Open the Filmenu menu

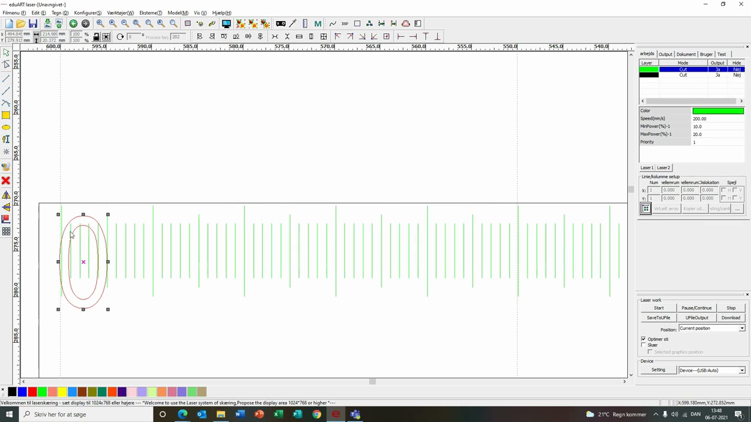point(14,13)
